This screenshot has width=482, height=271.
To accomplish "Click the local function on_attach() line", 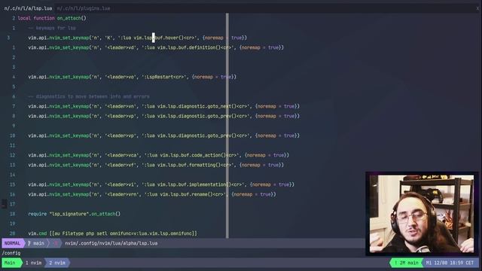I will [52, 18].
